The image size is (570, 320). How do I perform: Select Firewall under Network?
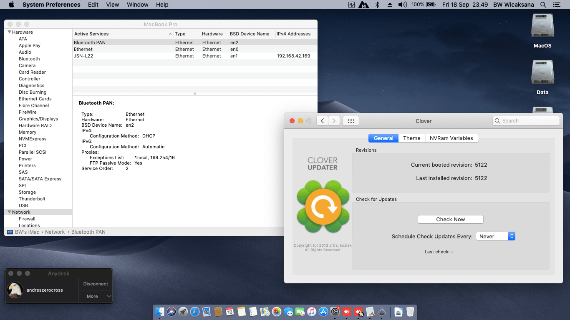[27, 219]
